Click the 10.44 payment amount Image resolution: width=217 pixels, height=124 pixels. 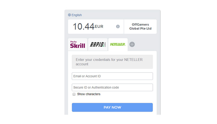tap(83, 27)
